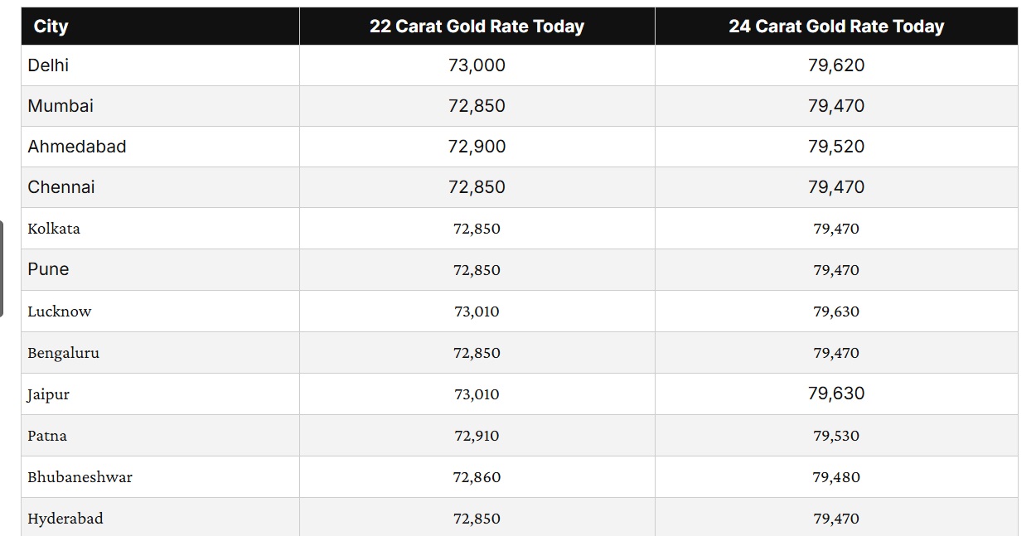This screenshot has width=1036, height=536.
Task: Select the Lucknow city cell
Action: tap(60, 311)
